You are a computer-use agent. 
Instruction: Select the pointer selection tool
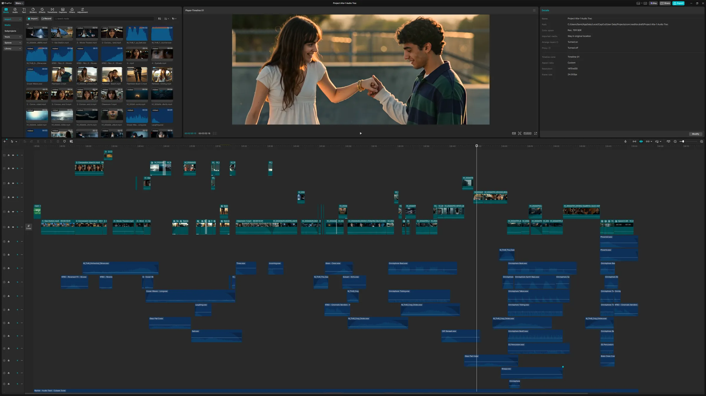(x=12, y=141)
